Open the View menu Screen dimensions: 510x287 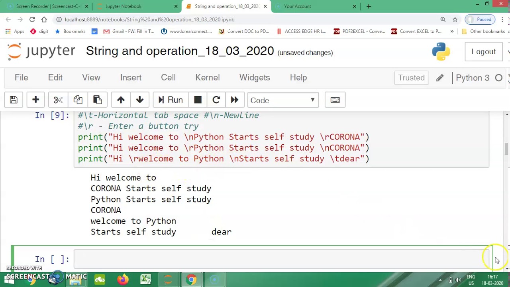(91, 77)
